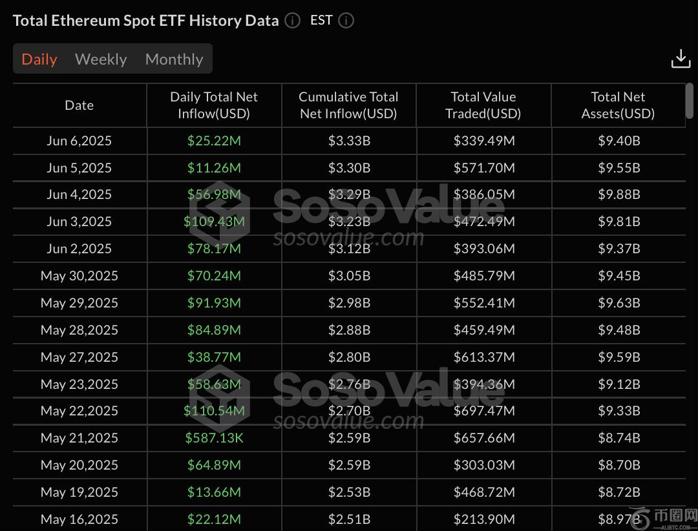The width and height of the screenshot is (698, 531).
Task: Click the Daily Total Net Inflow header
Action: click(214, 105)
